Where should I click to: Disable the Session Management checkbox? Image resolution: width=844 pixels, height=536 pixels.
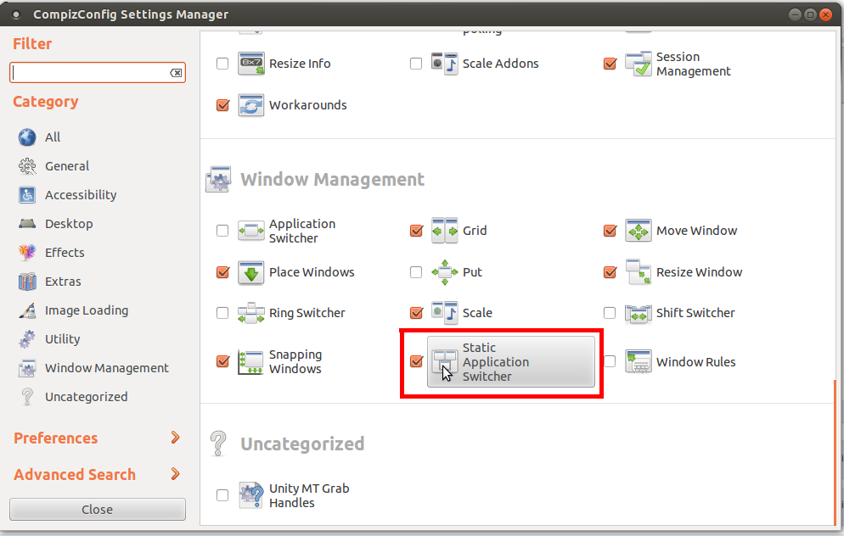(610, 64)
